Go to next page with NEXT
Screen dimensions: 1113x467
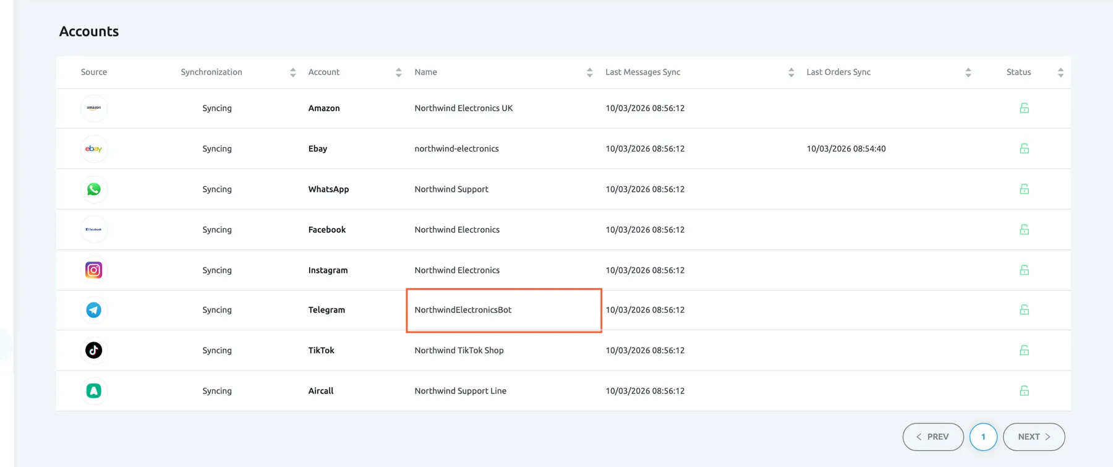tap(1034, 437)
